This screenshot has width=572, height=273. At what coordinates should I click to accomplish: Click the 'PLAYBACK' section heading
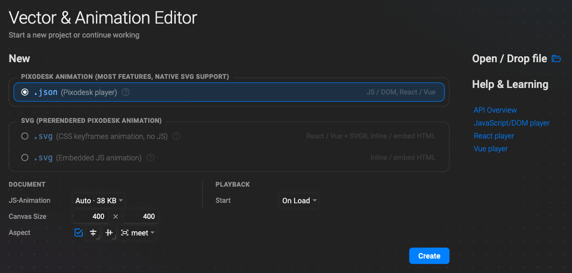pos(233,185)
